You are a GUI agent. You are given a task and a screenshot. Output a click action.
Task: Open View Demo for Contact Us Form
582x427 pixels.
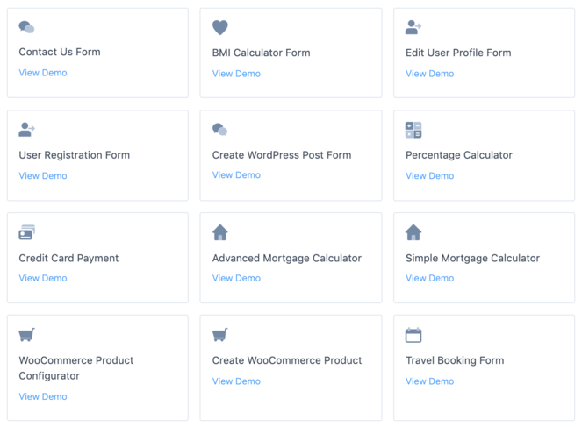pyautogui.click(x=43, y=73)
